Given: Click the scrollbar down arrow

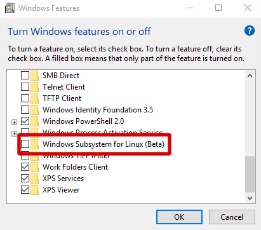Looking at the screenshot, I should (250, 198).
